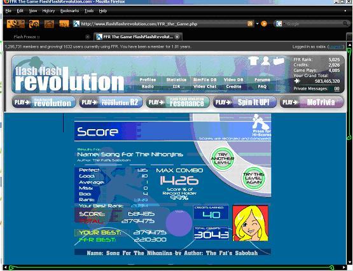Click the fourth orange toolbar icon
353x271 pixels.
[x=64, y=24]
